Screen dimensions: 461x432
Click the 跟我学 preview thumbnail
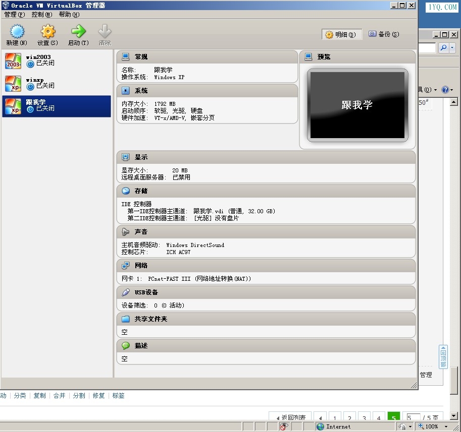357,105
